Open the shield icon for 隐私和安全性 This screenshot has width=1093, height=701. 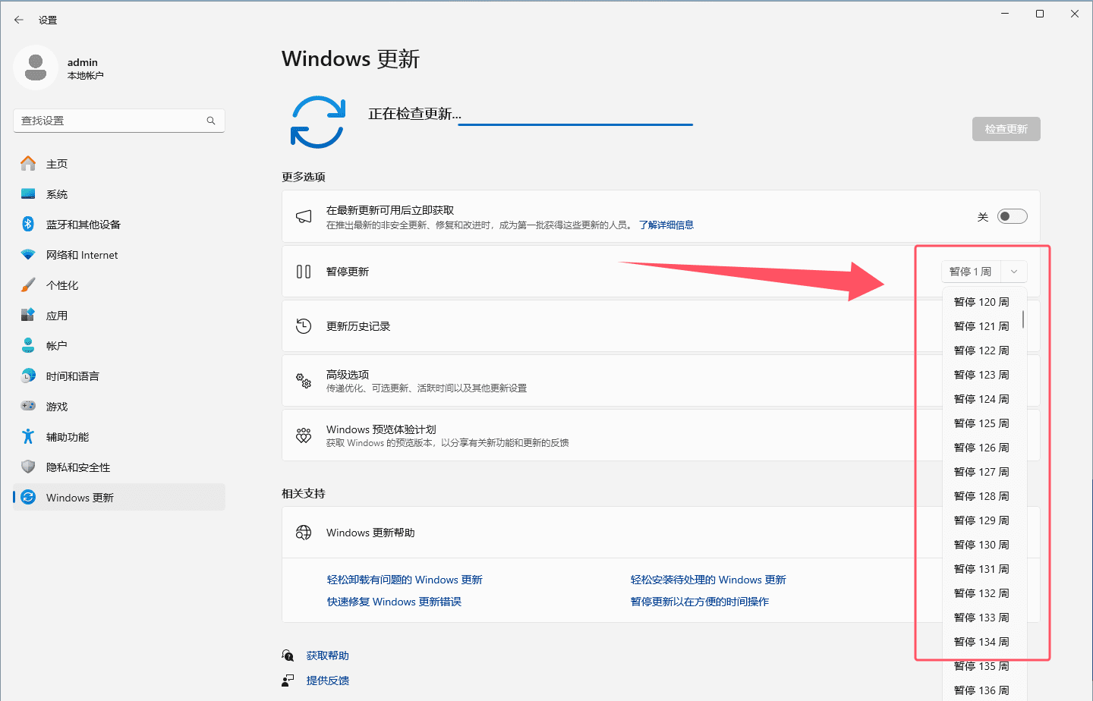(28, 467)
